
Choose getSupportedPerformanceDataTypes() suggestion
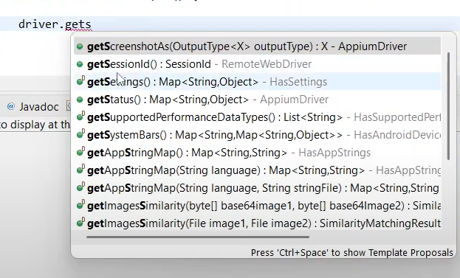[257, 117]
